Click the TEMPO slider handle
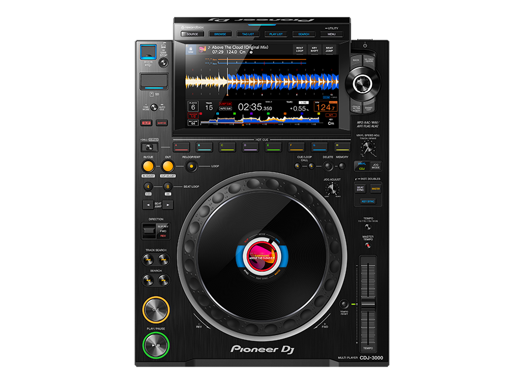This screenshot has height=384, width=524. [368, 304]
